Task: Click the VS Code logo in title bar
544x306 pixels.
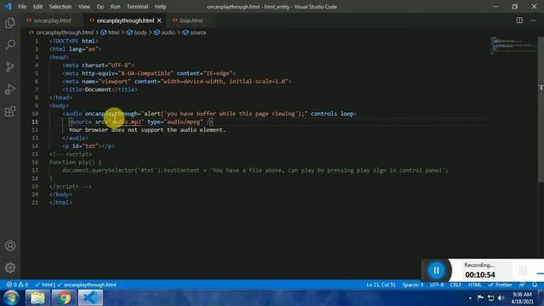Action: tap(8, 7)
